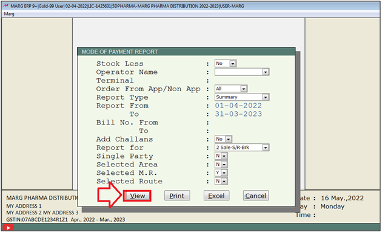Open the Add Challans dropdown
The image size is (382, 232).
[x=228, y=139]
